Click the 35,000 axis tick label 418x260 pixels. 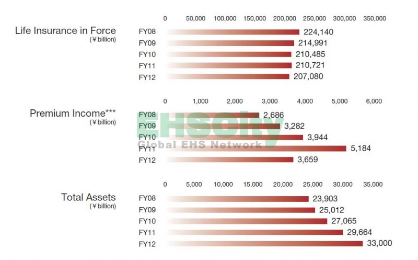373,184
